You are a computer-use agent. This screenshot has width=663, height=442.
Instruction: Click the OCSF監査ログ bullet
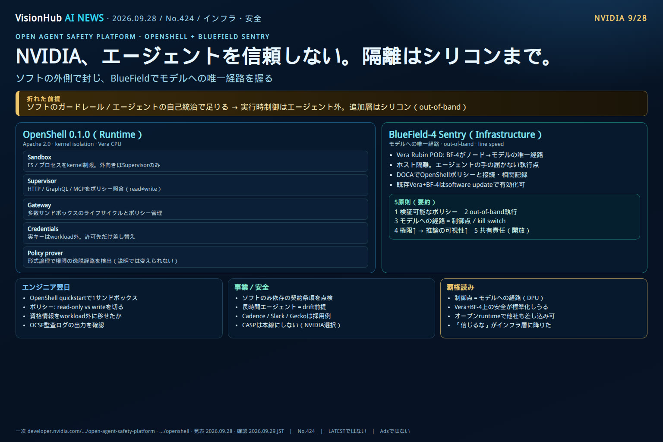pos(67,325)
